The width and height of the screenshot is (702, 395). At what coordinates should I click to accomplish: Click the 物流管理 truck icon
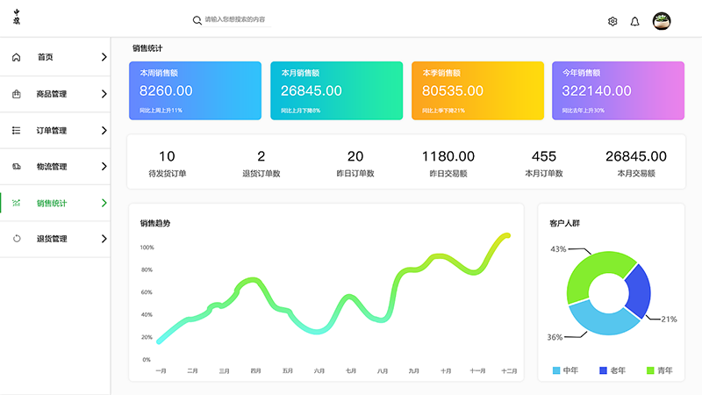coord(17,167)
